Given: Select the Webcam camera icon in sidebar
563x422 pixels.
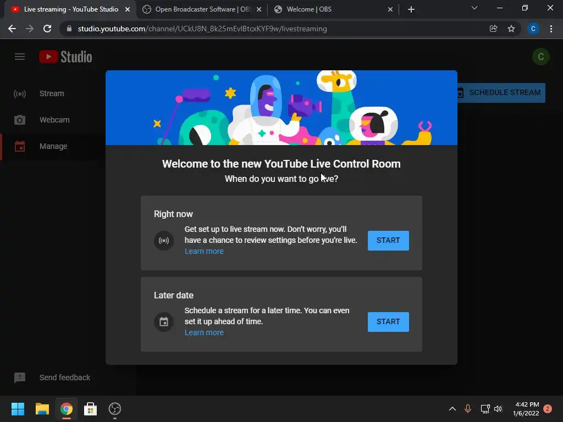Looking at the screenshot, I should click(x=20, y=120).
